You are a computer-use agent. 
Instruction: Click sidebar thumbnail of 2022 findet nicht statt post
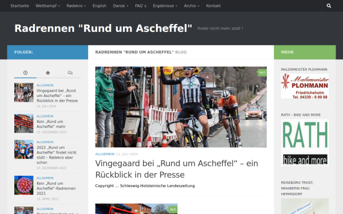tap(24, 150)
